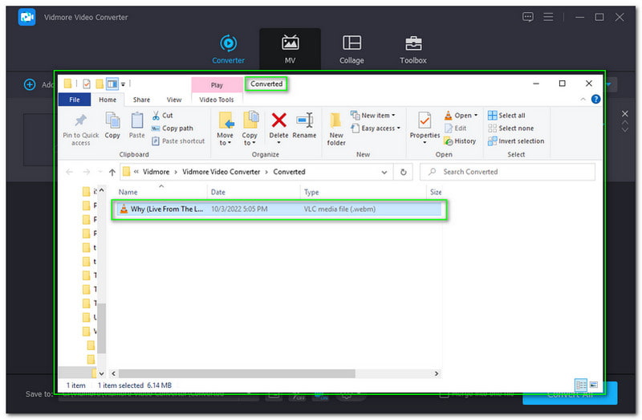This screenshot has height=420, width=642.
Task: Click the Search Converted field
Action: (x=507, y=172)
